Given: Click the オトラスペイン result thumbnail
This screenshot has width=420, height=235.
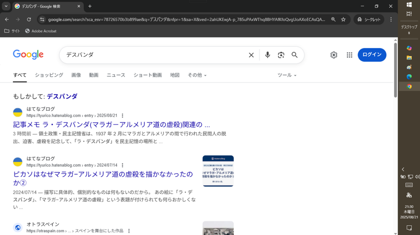Looking at the screenshot, I should click(x=218, y=228).
